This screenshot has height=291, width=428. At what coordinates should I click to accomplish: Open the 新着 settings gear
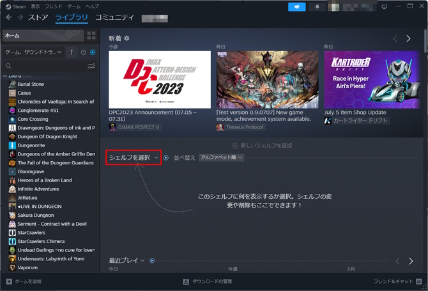[x=126, y=38]
